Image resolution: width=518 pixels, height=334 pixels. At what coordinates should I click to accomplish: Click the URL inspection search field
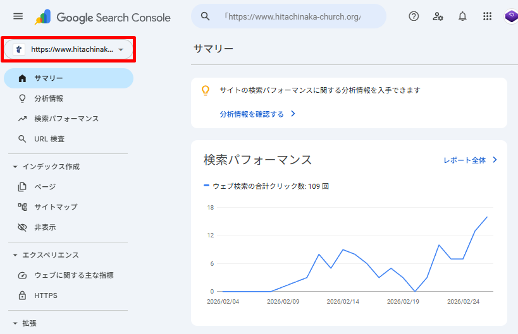294,16
